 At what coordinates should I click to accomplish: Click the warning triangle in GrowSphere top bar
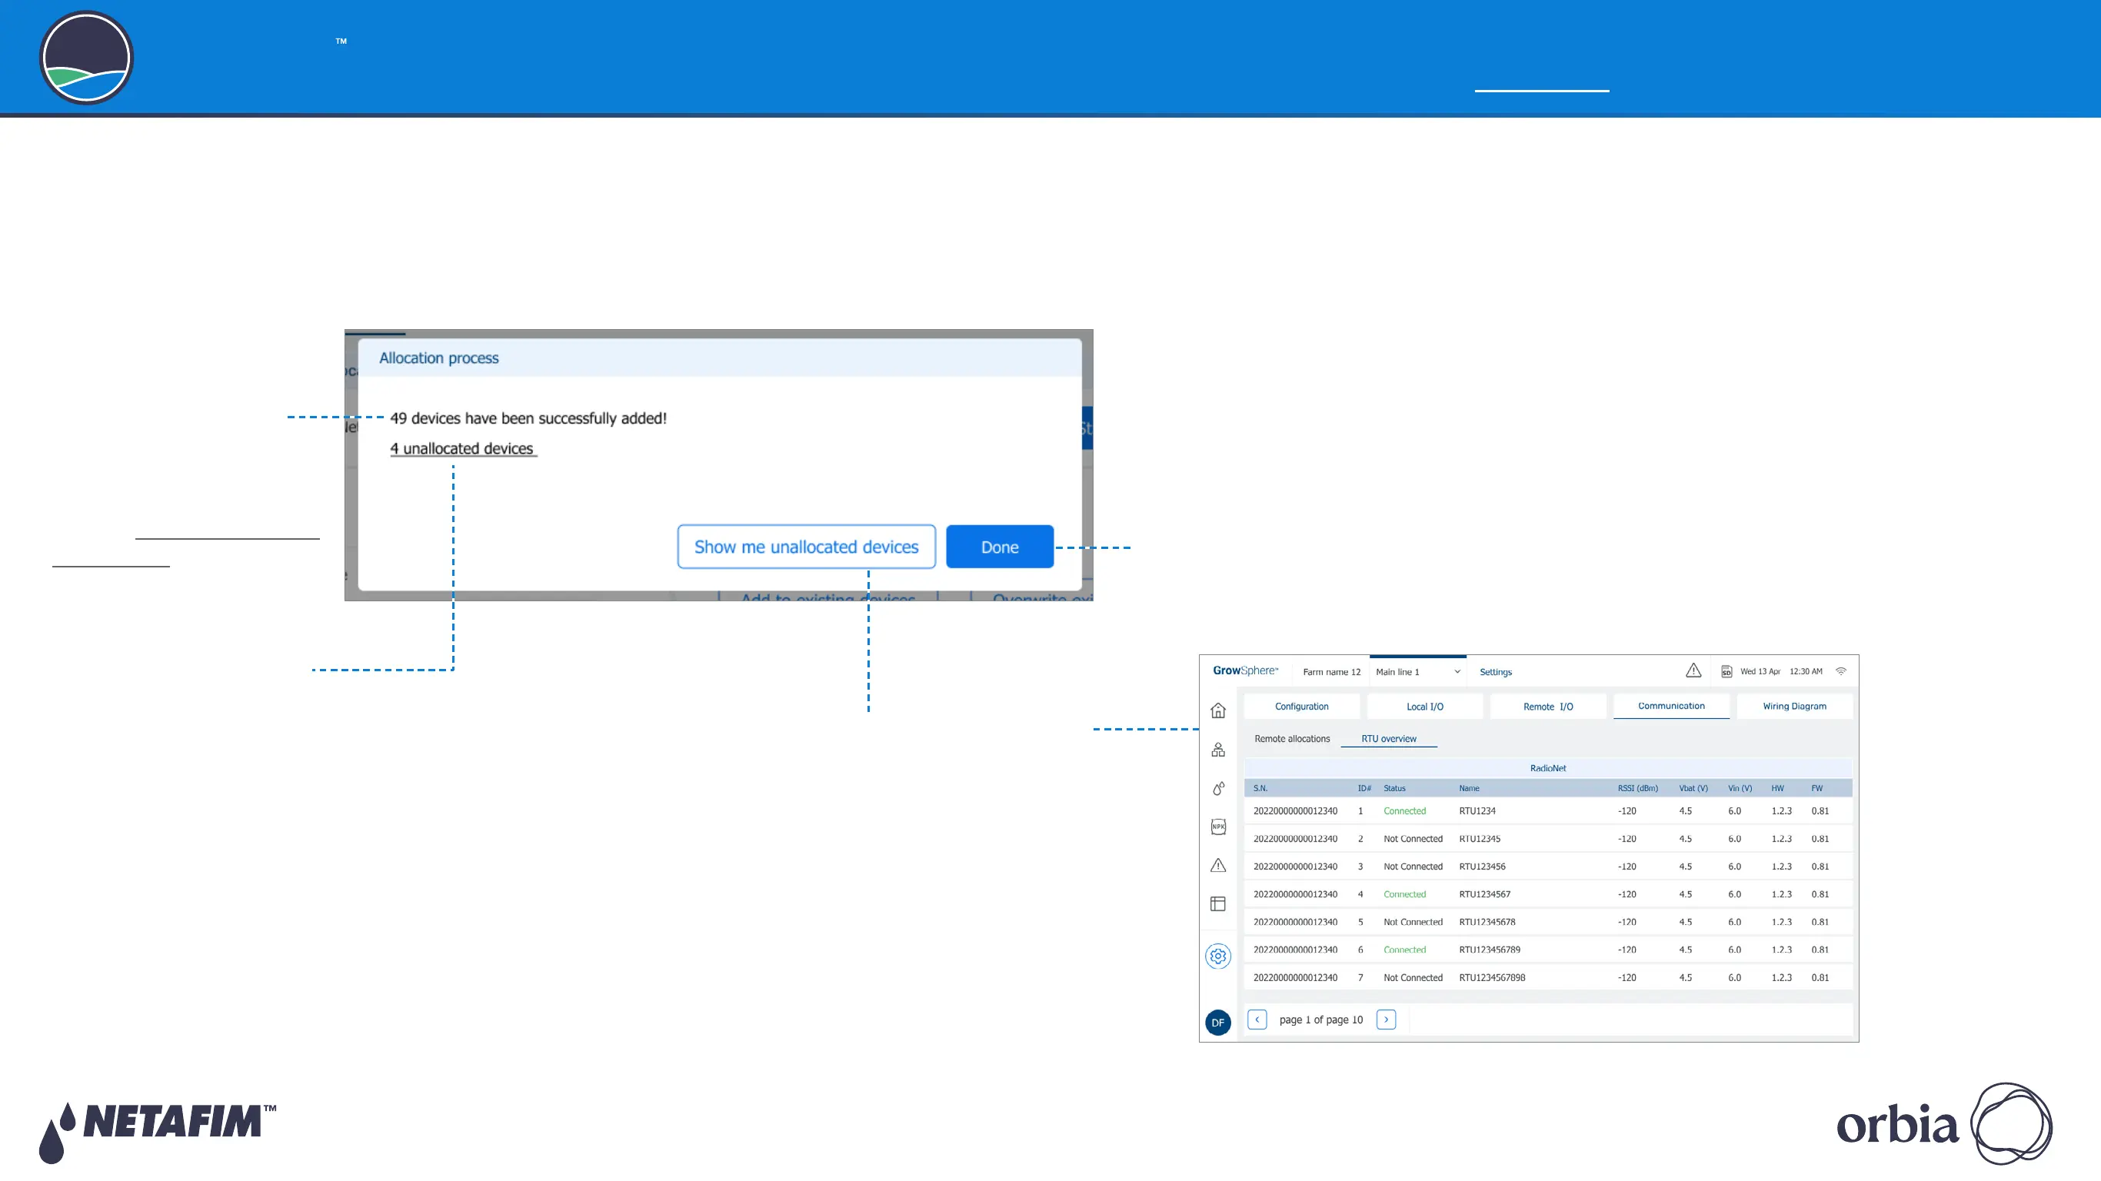pyautogui.click(x=1693, y=670)
